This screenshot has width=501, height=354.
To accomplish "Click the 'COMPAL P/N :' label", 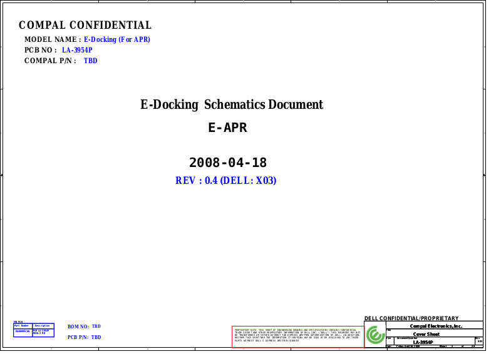I will tap(51, 61).
